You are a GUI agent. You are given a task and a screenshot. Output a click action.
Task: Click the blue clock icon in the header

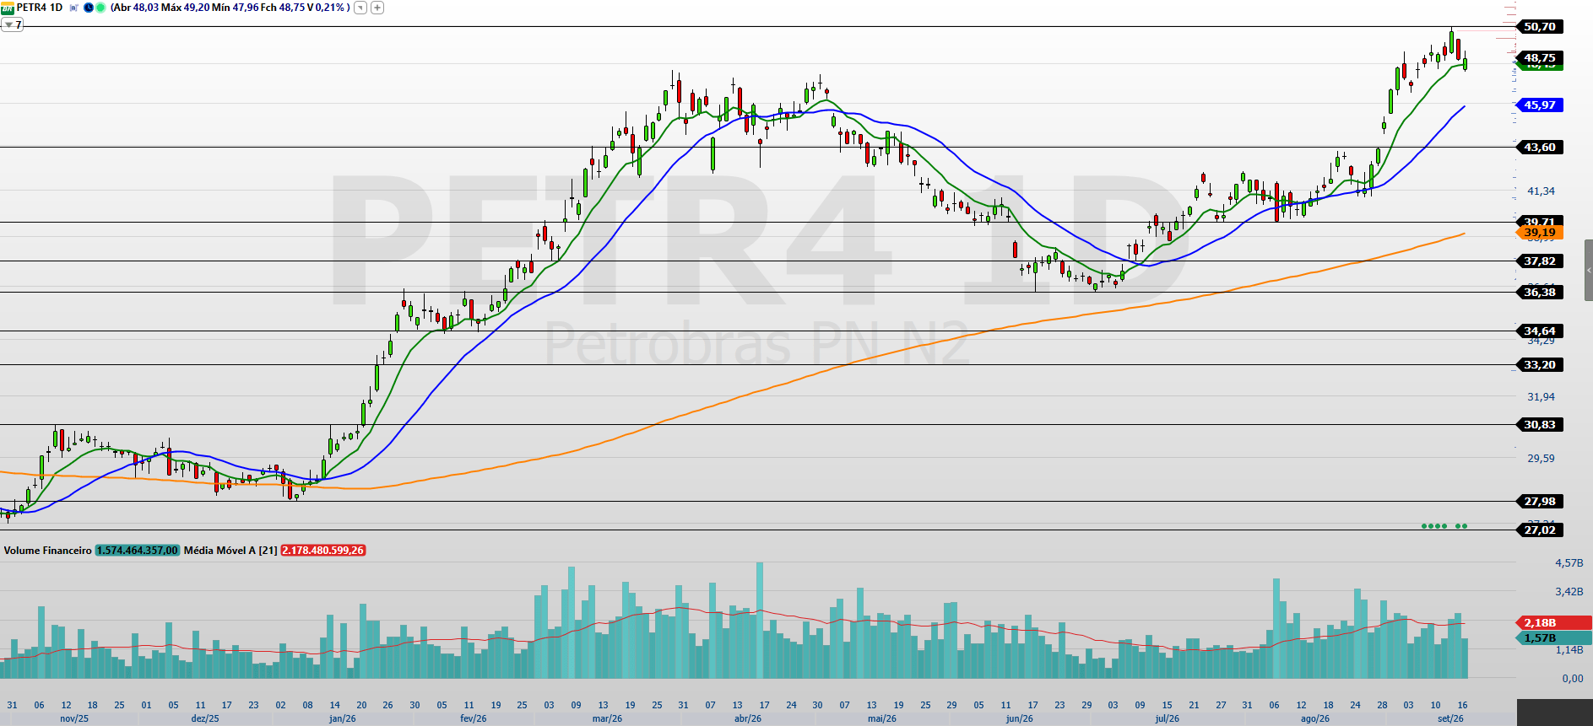pyautogui.click(x=89, y=8)
